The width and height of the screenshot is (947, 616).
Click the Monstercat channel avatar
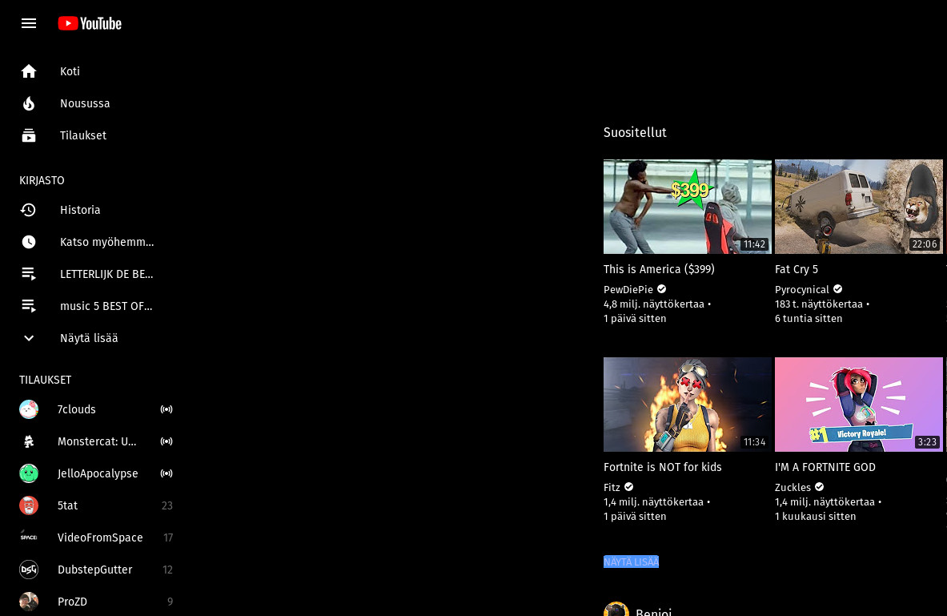coord(28,441)
